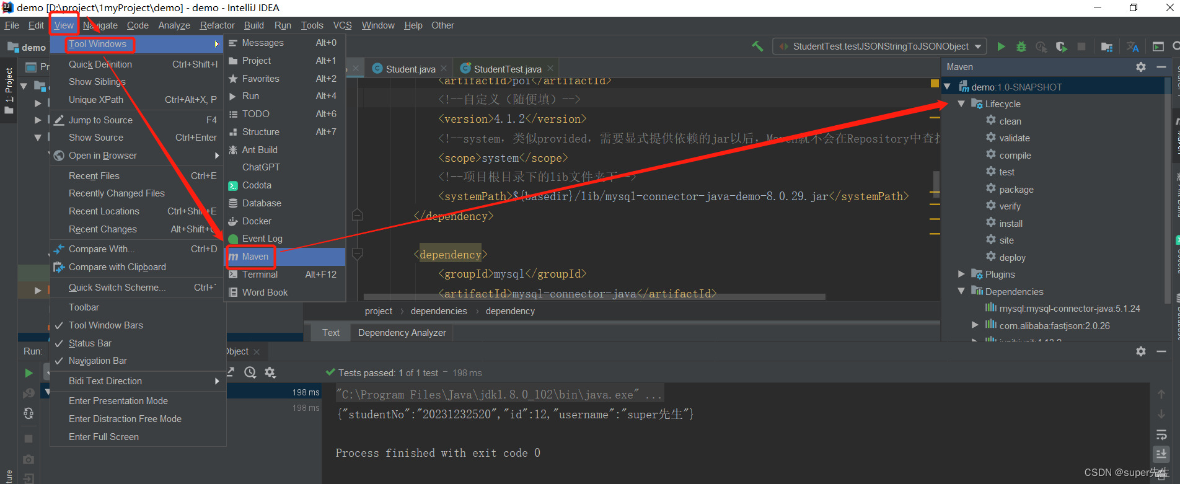Untick Status Bar in the View menu
1180x484 pixels.
[138, 343]
